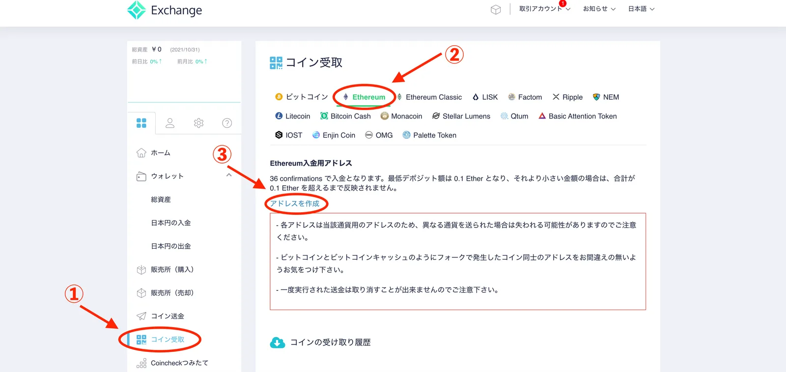Click the 前月比 0% value
Screen dimensions: 786x372
click(201, 61)
